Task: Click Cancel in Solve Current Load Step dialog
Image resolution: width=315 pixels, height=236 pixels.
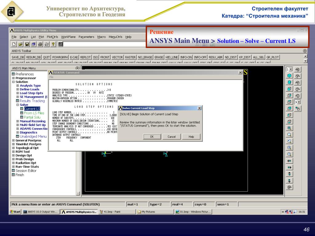Action: tap(172, 137)
